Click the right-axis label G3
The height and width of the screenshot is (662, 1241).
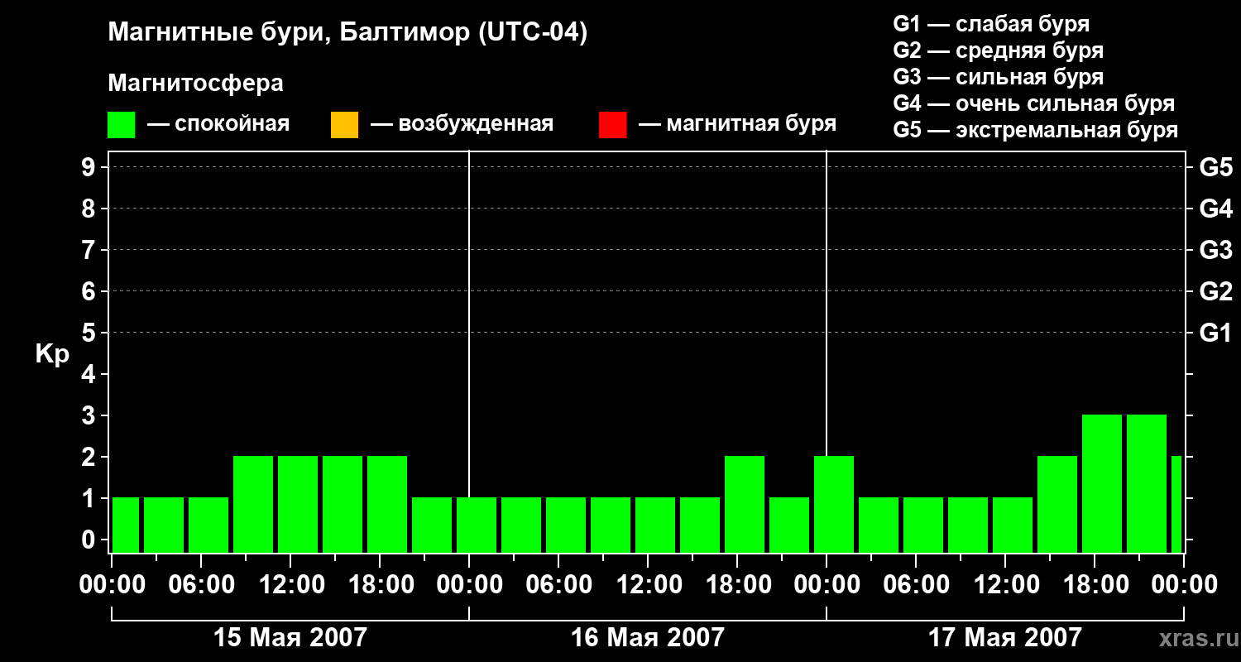(x=1215, y=250)
